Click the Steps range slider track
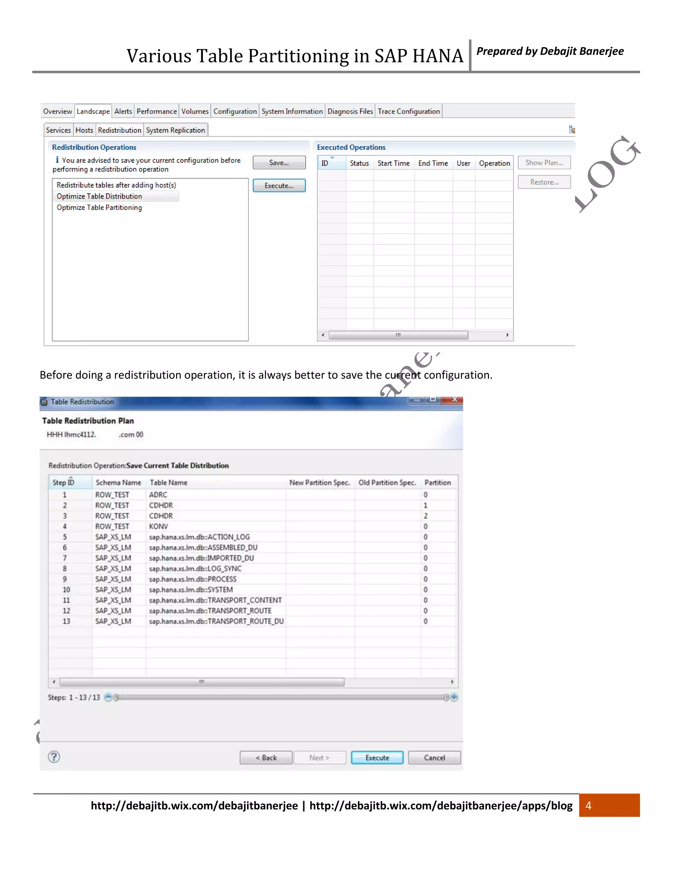The image size is (673, 871). click(x=281, y=697)
